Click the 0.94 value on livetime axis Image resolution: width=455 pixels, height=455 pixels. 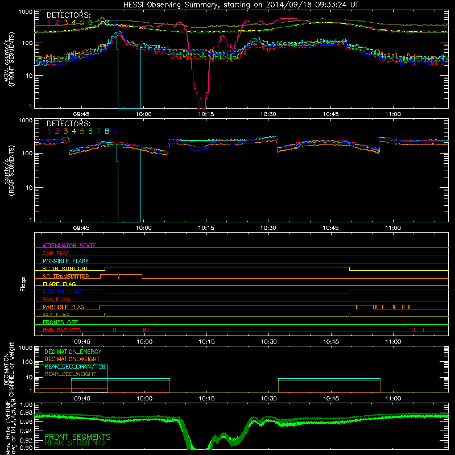click(26, 431)
